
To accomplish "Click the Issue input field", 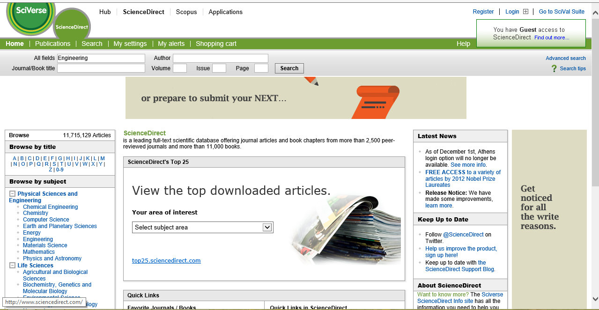I will point(219,68).
